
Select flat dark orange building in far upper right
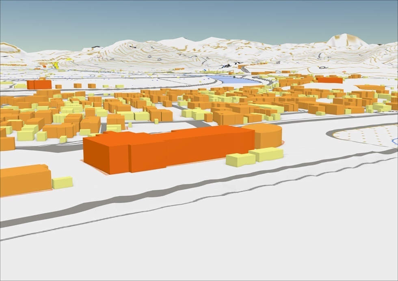pos(329,80)
